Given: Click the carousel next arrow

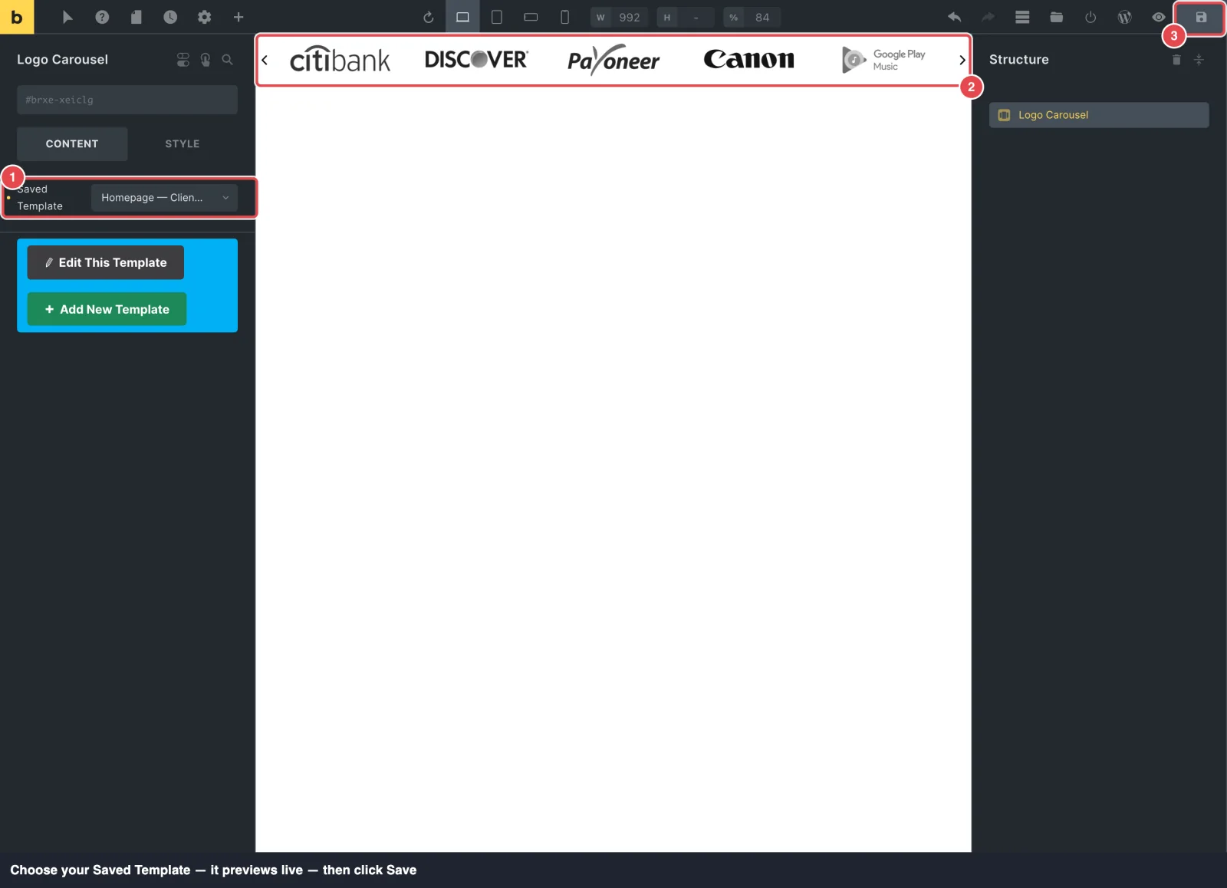Looking at the screenshot, I should 962,60.
